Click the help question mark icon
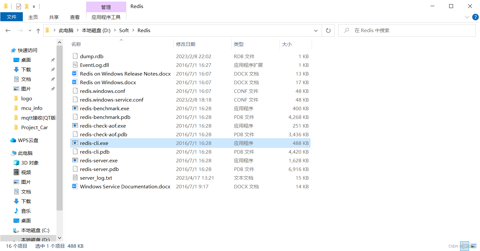Viewport: 480px width, 251px height. [x=476, y=17]
